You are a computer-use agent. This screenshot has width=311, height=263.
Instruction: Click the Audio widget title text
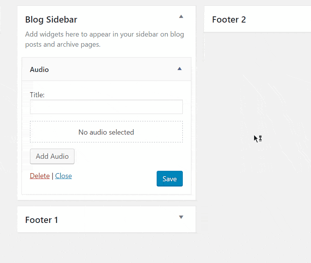[39, 70]
